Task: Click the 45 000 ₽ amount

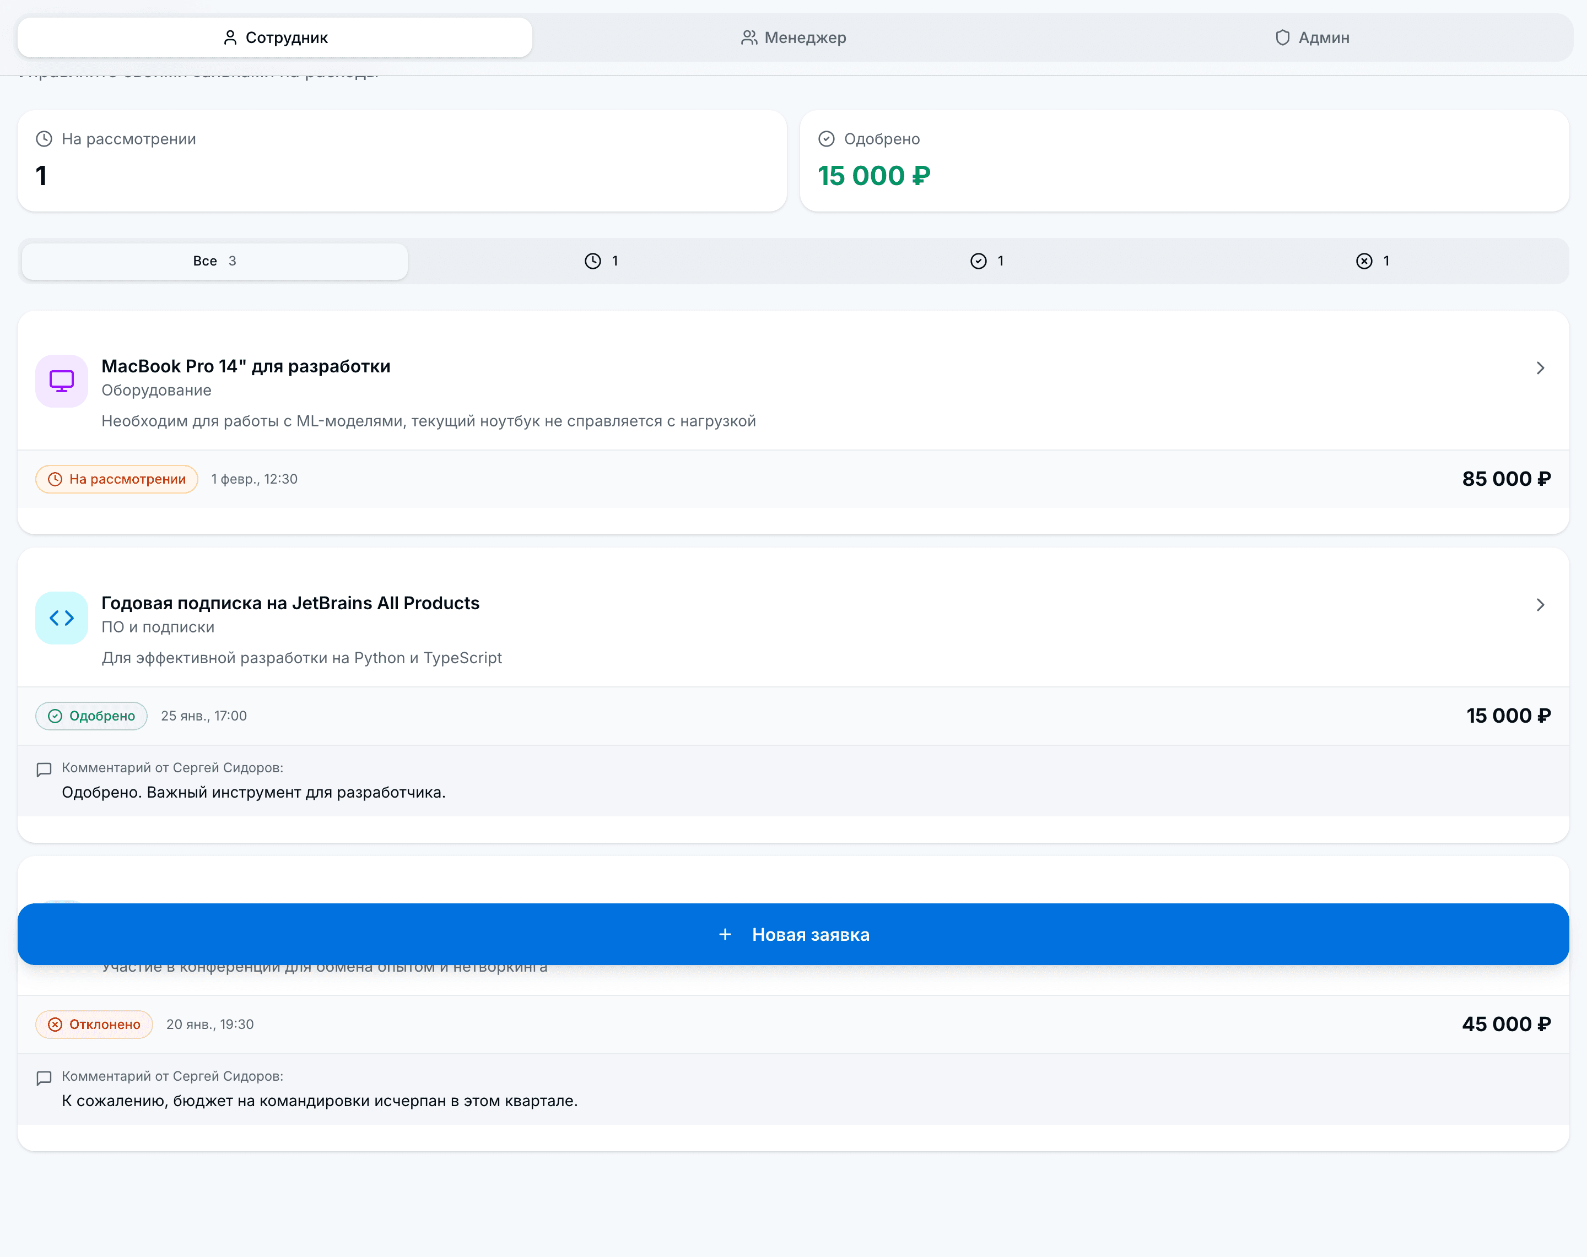Action: [1506, 1025]
